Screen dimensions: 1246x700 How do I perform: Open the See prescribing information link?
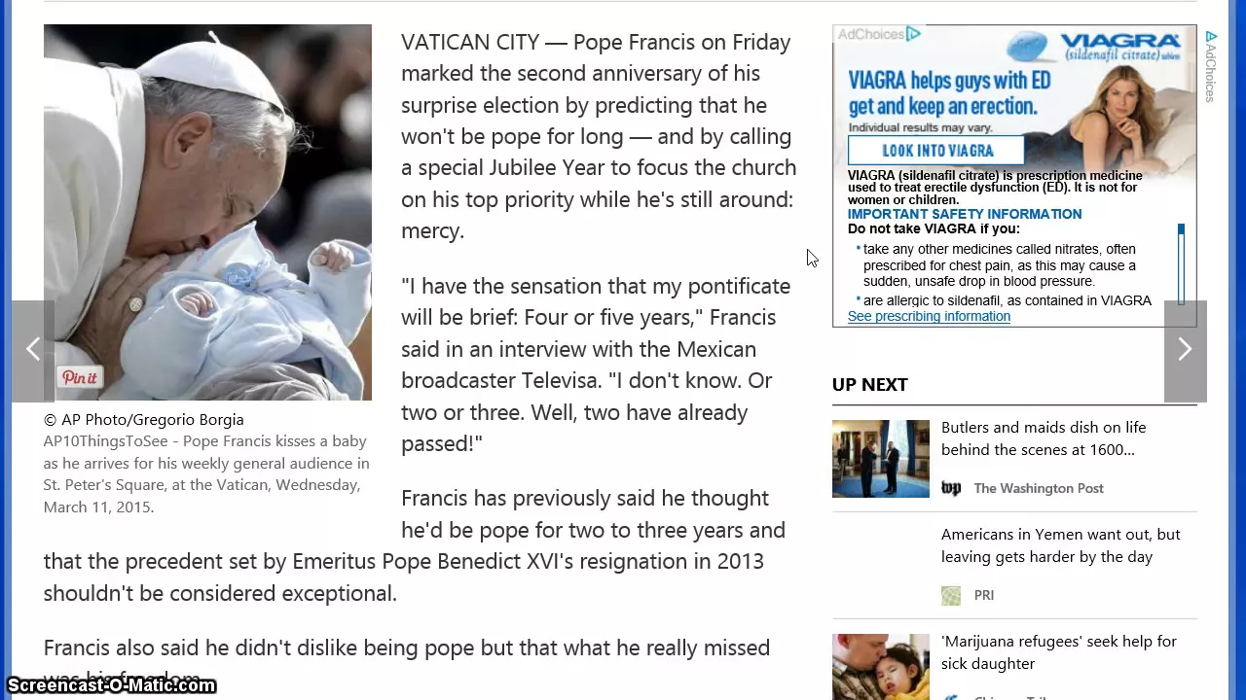929,316
